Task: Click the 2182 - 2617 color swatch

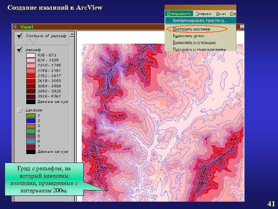Action: tap(31, 76)
